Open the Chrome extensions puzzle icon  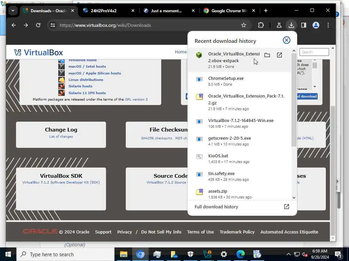point(261,25)
